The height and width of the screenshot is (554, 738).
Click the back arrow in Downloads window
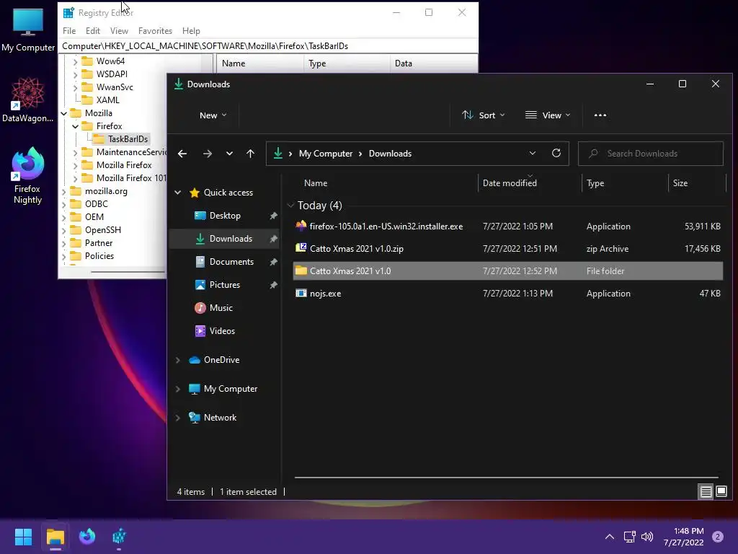click(x=182, y=154)
